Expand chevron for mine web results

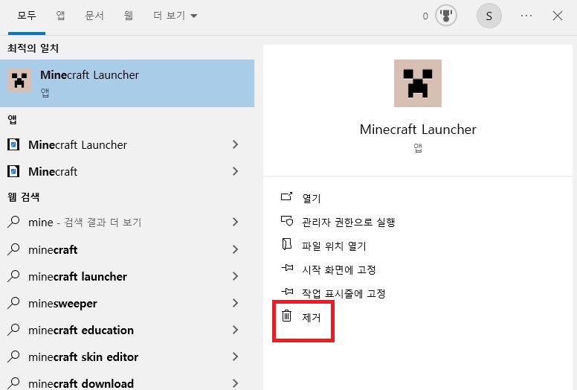[x=236, y=222]
